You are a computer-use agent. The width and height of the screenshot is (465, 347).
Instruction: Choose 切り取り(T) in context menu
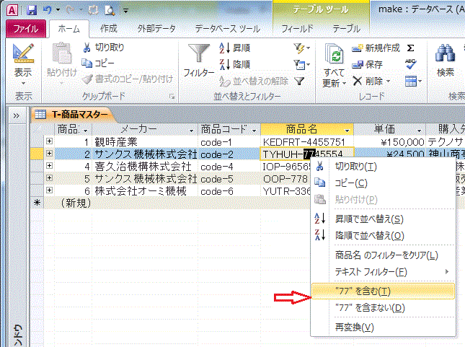(383, 167)
